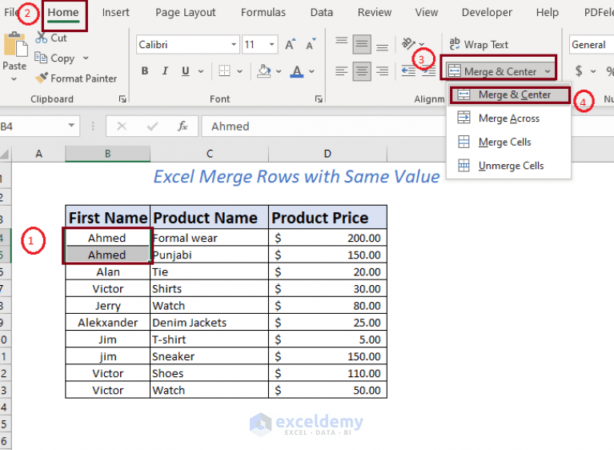The width and height of the screenshot is (614, 450).
Task: Choose Unmerge Cells menu option
Action: 508,166
